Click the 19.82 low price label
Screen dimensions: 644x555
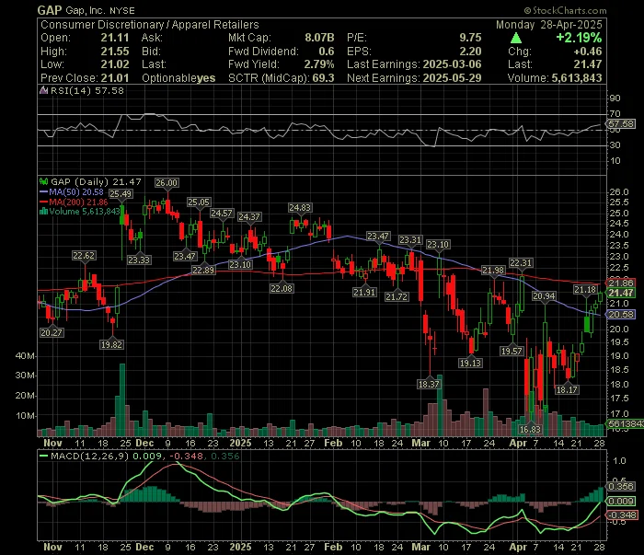coord(111,344)
